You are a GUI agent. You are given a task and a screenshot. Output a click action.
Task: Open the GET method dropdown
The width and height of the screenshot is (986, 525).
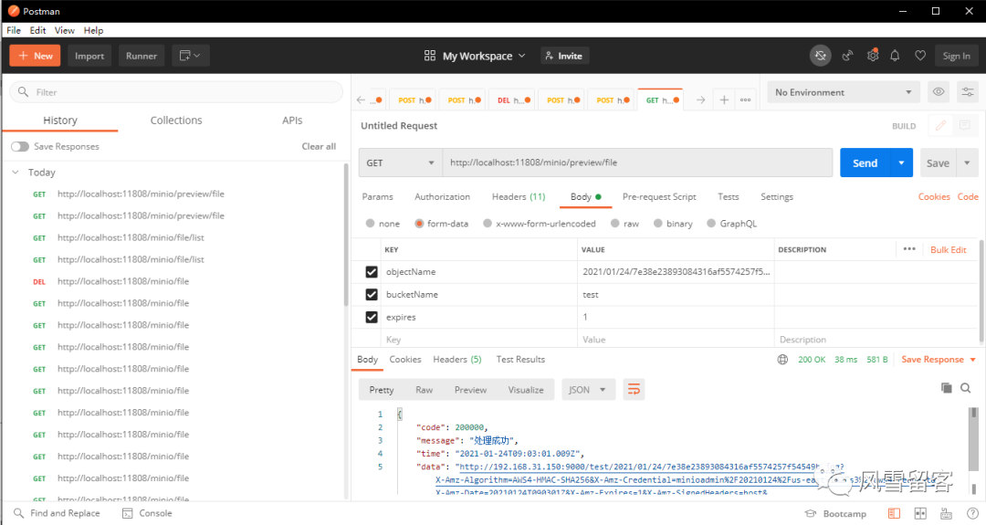click(401, 163)
